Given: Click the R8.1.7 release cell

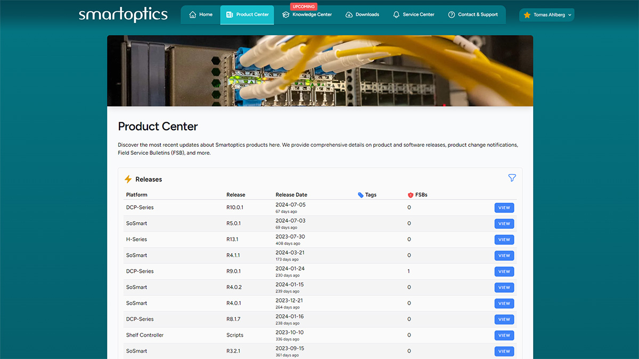Looking at the screenshot, I should [x=234, y=319].
